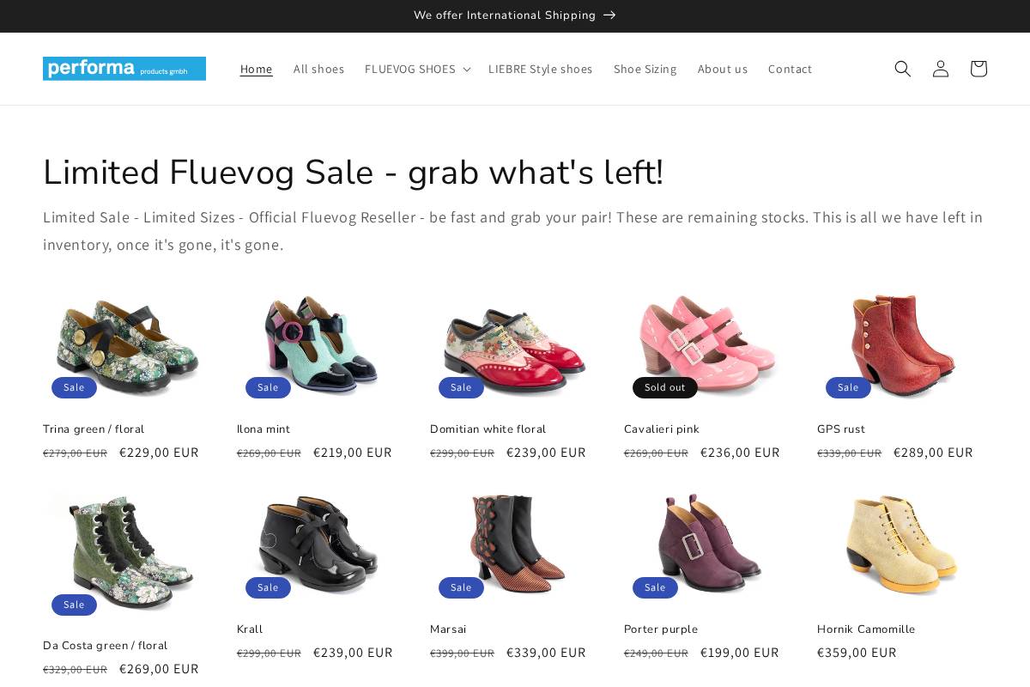
Task: Click the GPS rust boot image
Action: click(x=901, y=347)
